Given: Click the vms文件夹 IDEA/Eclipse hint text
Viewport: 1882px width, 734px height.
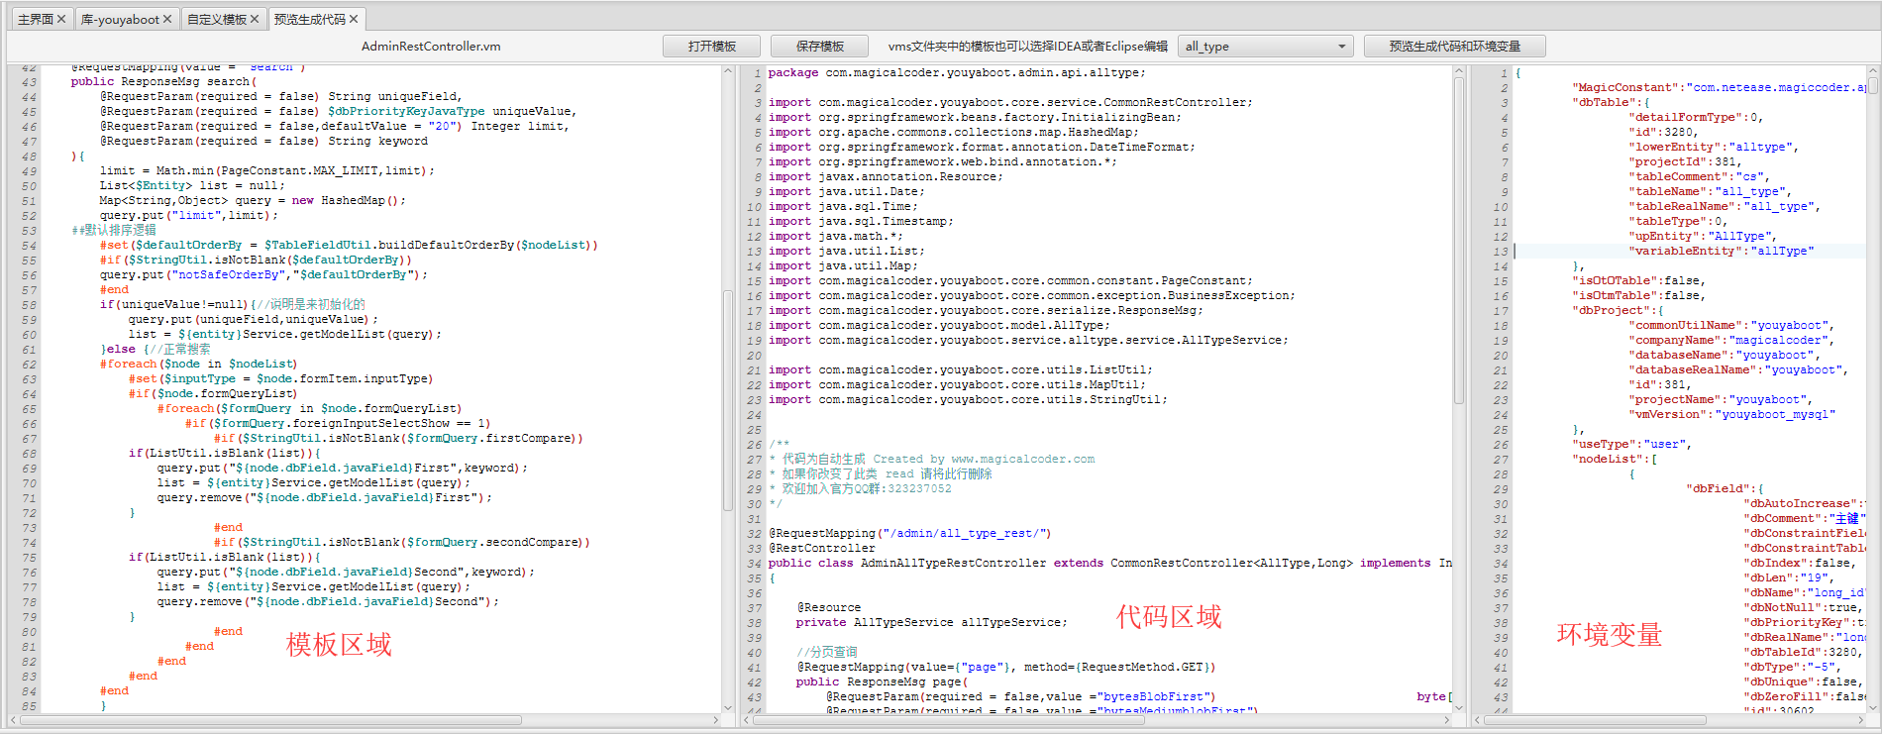Looking at the screenshot, I should pos(1028,47).
